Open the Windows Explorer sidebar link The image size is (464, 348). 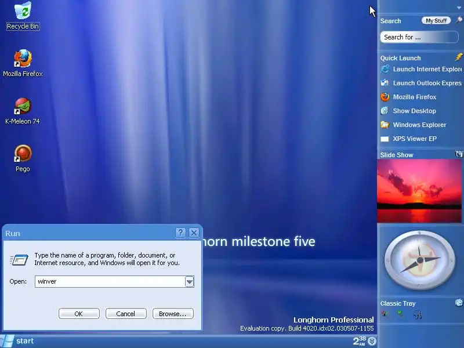(419, 125)
